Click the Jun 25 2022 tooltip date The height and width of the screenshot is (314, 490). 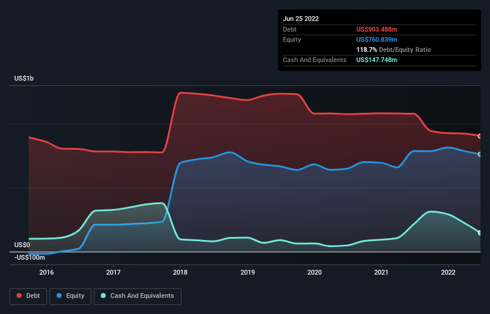(301, 19)
